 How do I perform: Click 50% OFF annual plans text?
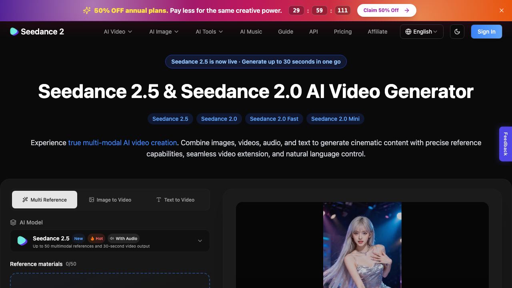pyautogui.click(x=131, y=10)
